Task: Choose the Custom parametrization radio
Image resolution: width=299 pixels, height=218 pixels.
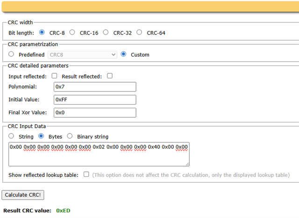Action: (123, 54)
